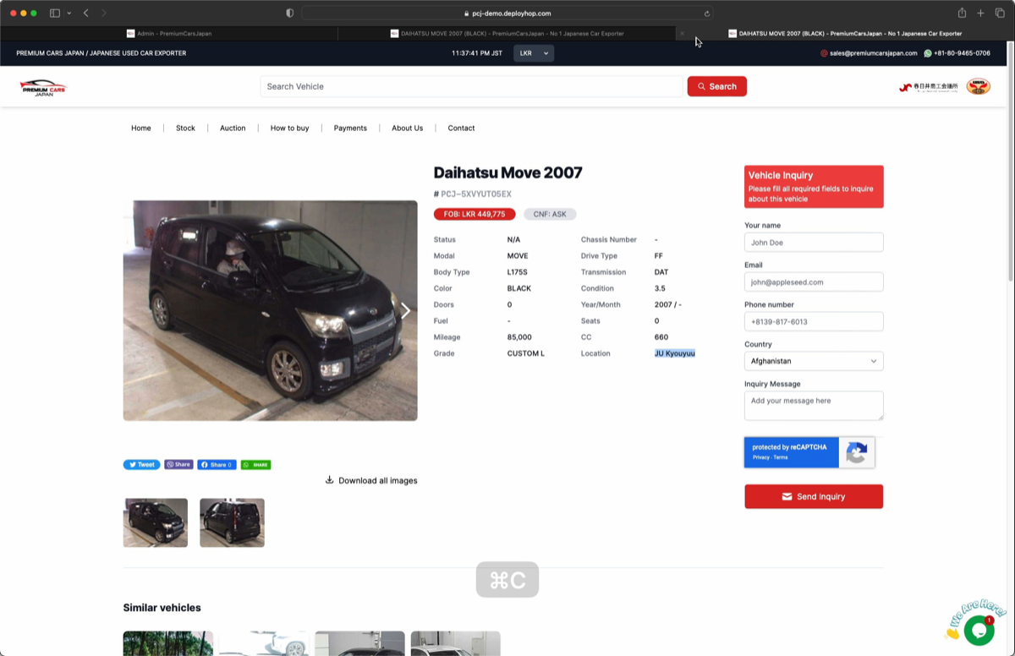This screenshot has height=656, width=1015.
Task: Open the LKR currency dropdown
Action: (534, 53)
